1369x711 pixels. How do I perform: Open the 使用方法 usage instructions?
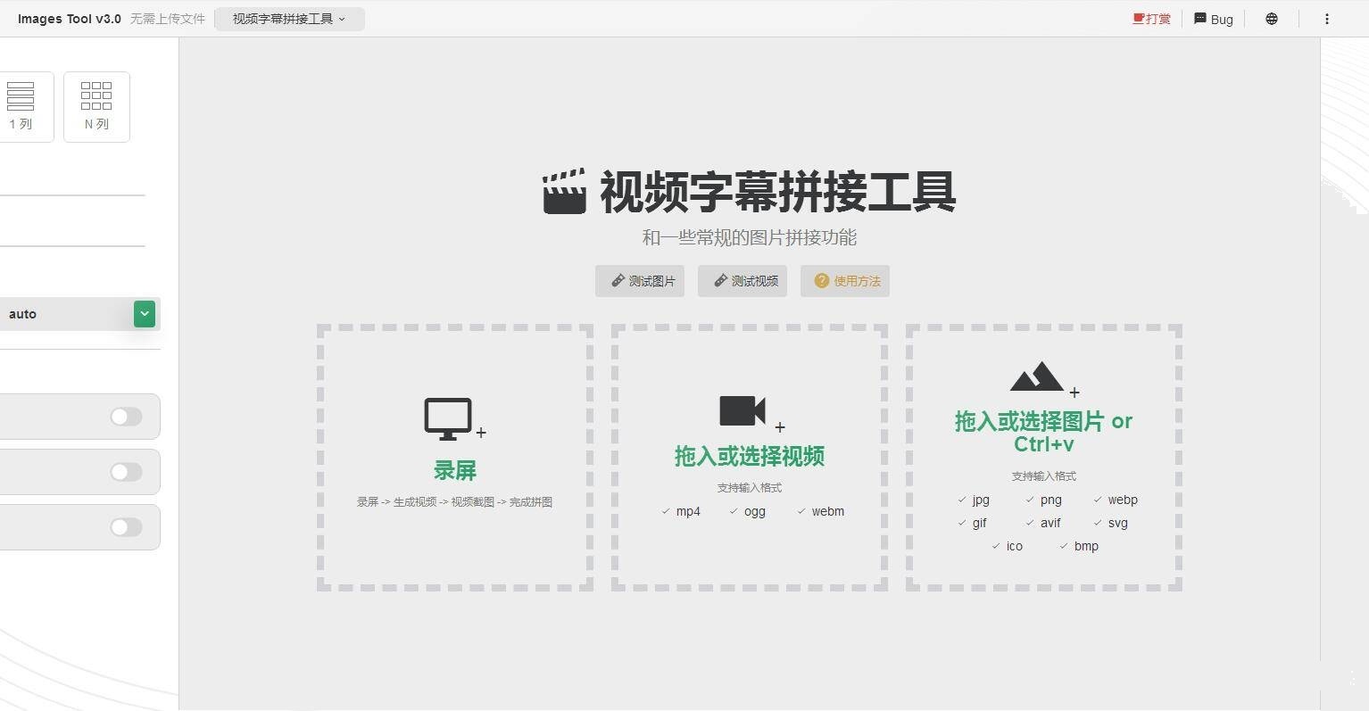click(x=844, y=281)
